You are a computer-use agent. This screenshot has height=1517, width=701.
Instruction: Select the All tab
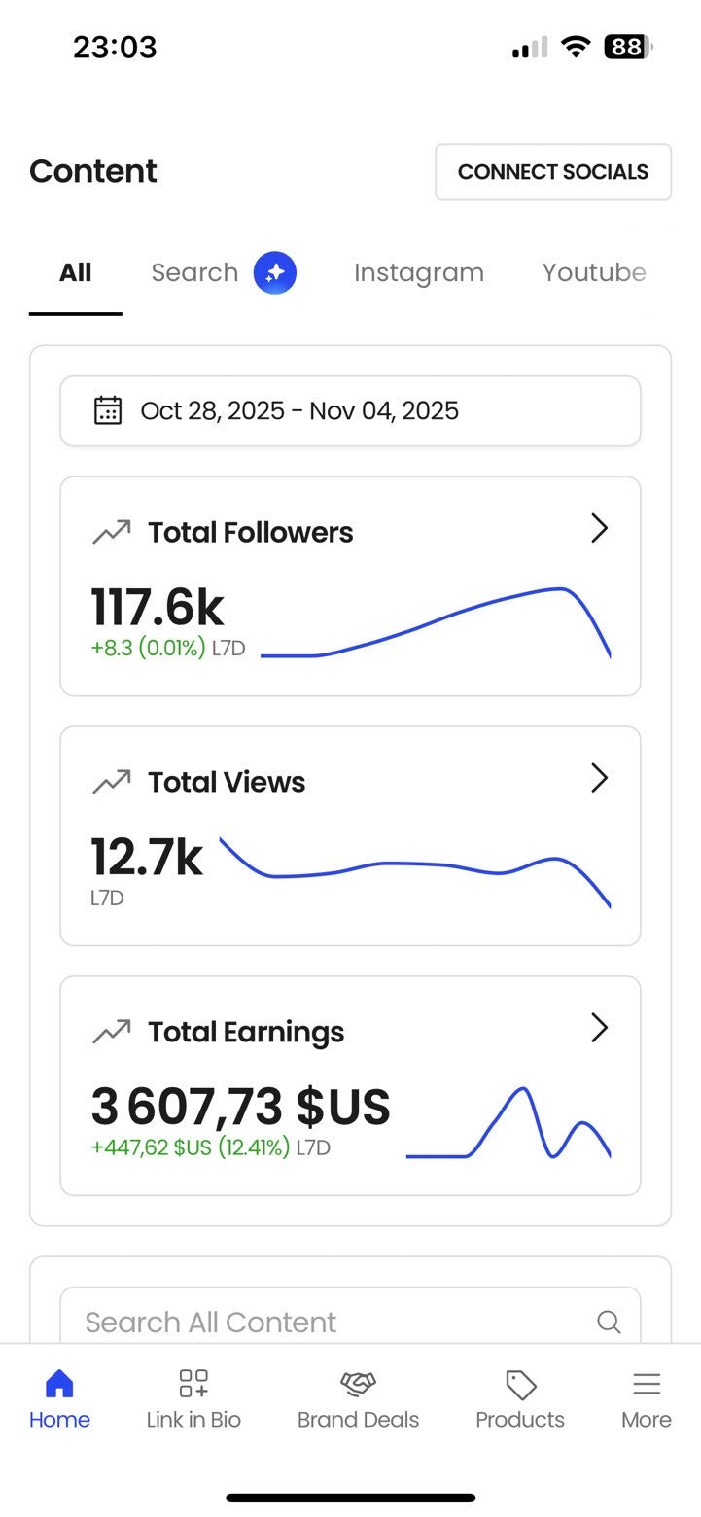click(x=75, y=272)
